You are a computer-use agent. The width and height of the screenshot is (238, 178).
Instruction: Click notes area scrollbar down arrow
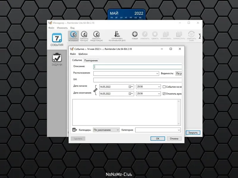pos(179,123)
